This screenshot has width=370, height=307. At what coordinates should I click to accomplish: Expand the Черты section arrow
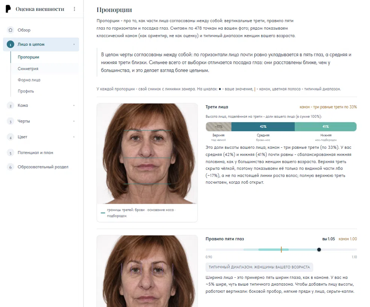click(x=74, y=121)
